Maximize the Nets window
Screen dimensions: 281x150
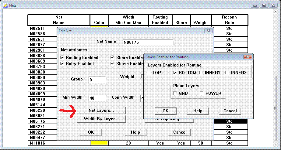pyautogui.click(x=264, y=5)
